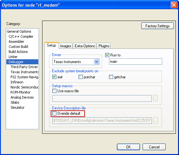Screen dimensions: 179x155
Task: Confirm with the OK button
Action: 128,147
